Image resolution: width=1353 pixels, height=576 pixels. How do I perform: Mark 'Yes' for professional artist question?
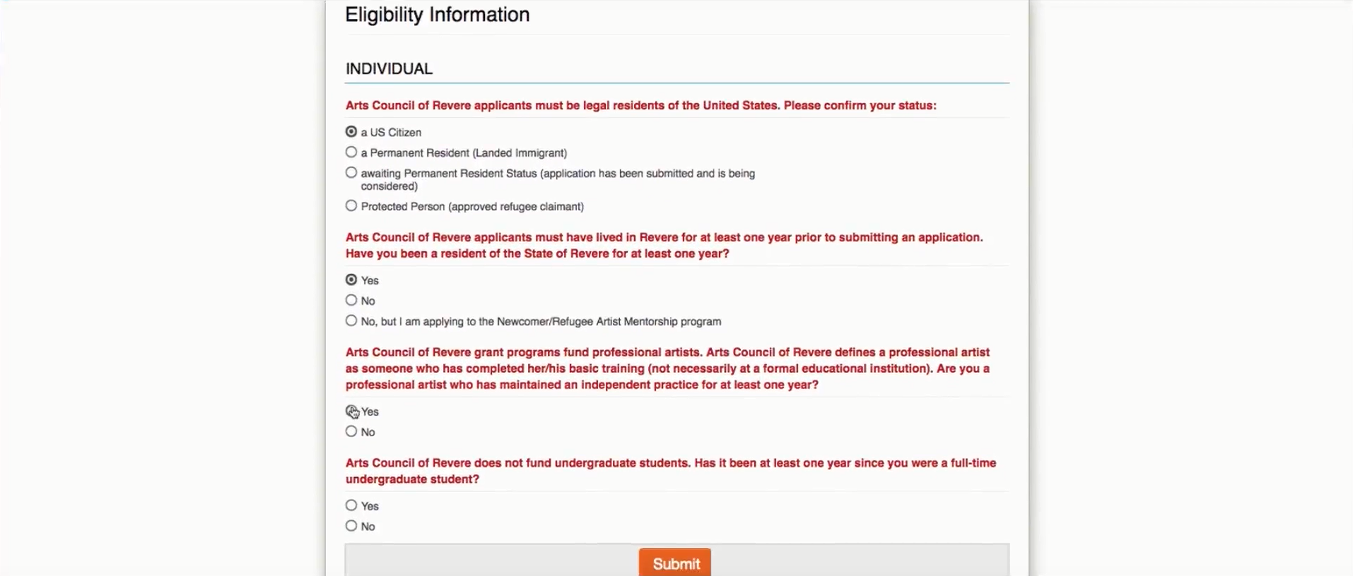351,412
